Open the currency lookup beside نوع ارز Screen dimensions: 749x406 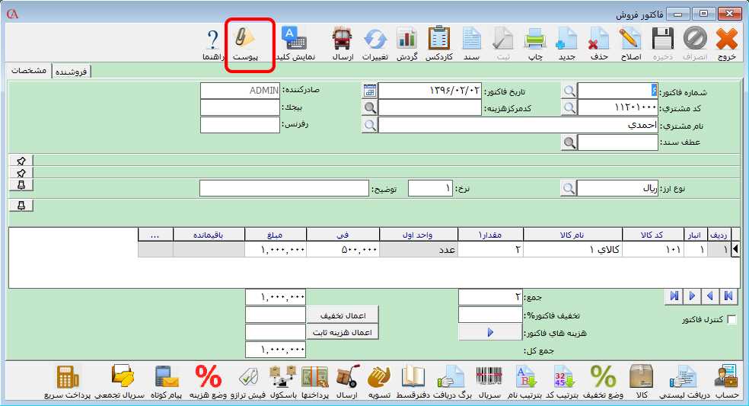569,187
